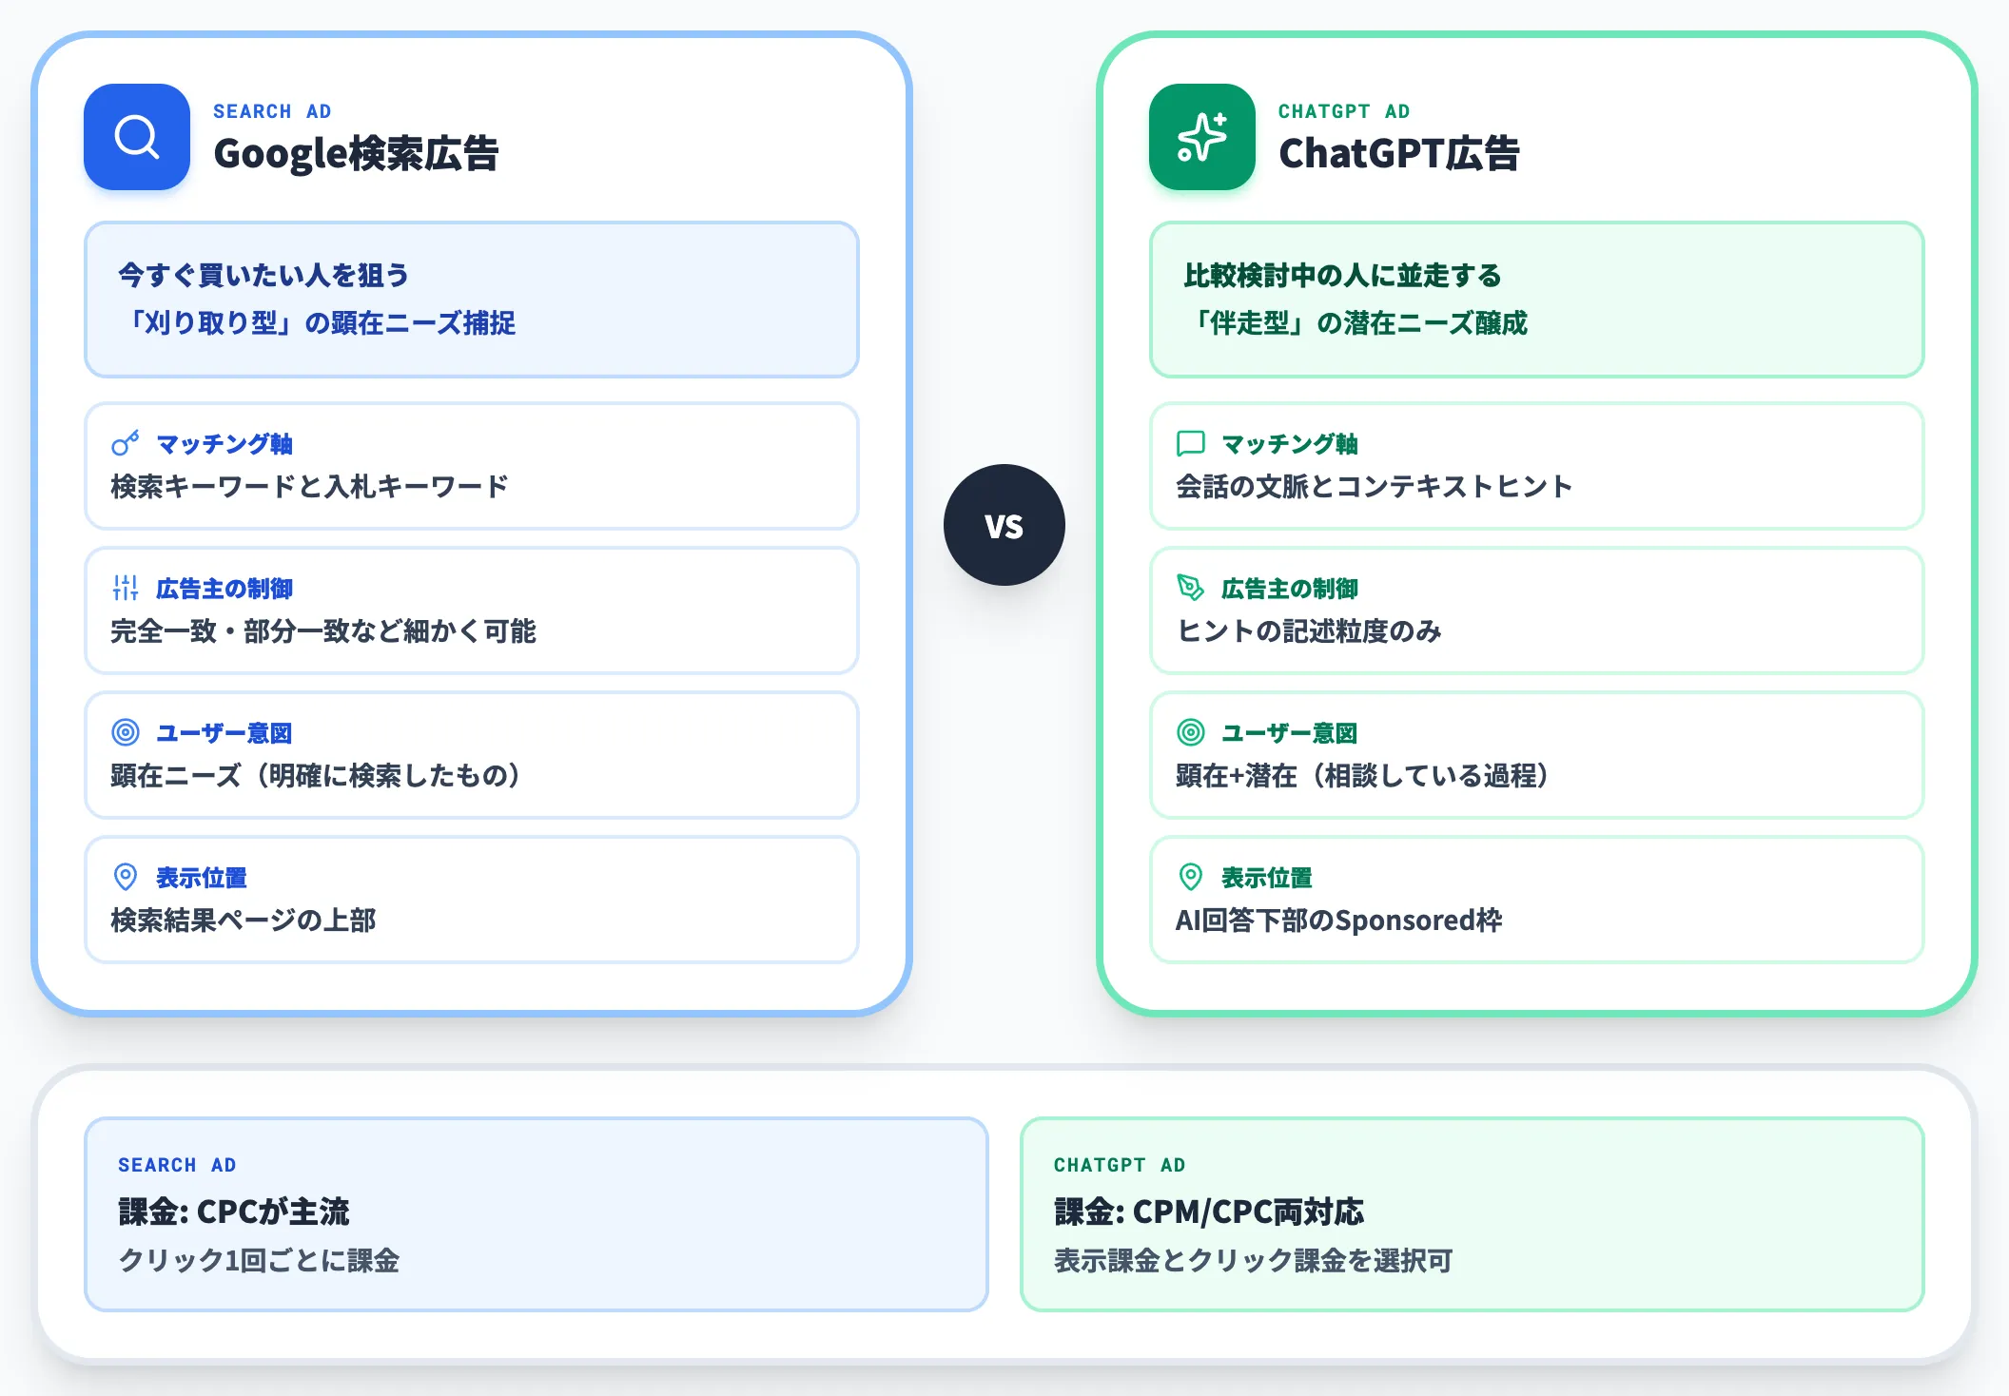Click the text 検索結果ページの上部

click(x=244, y=921)
